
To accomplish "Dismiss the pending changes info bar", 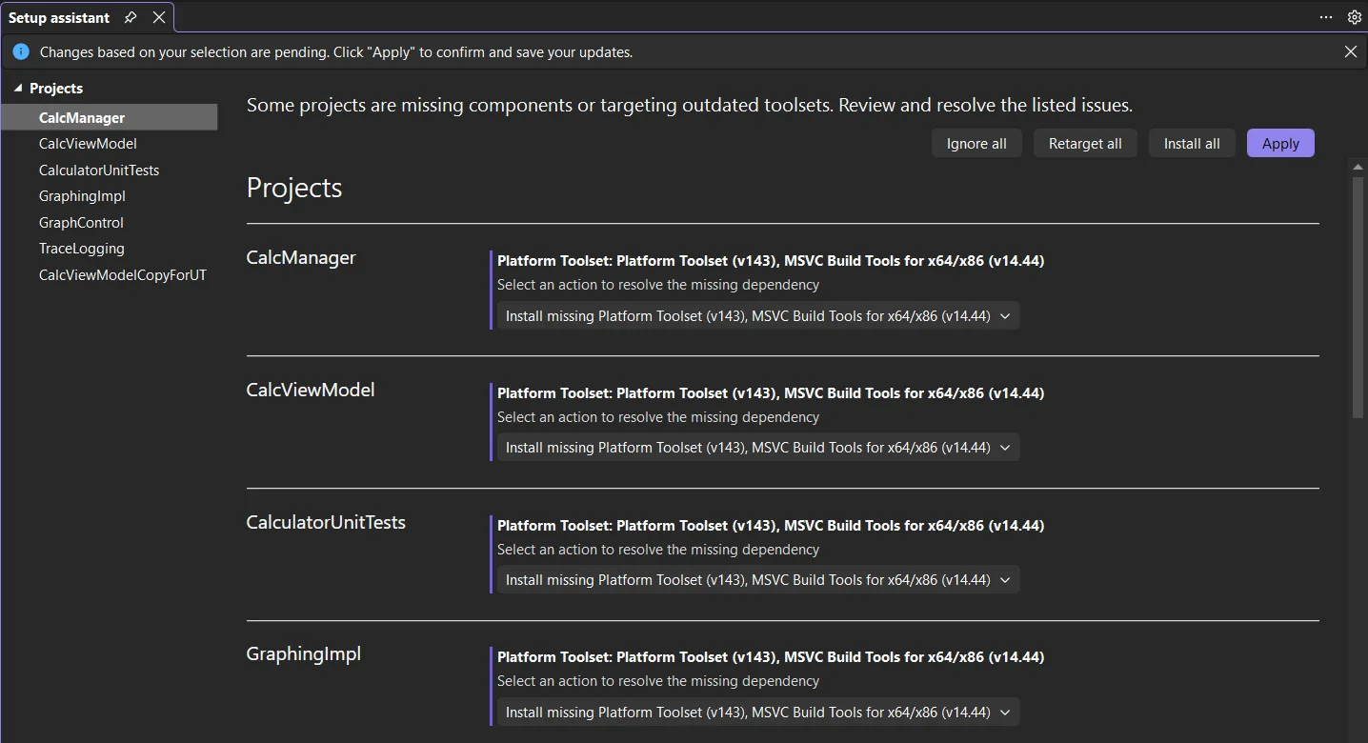I will point(1350,52).
